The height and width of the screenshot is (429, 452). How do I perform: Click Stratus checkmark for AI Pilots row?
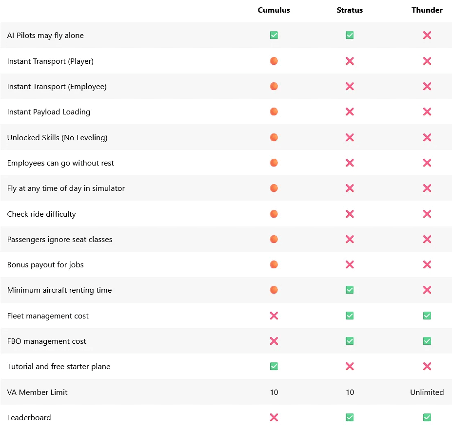[350, 36]
